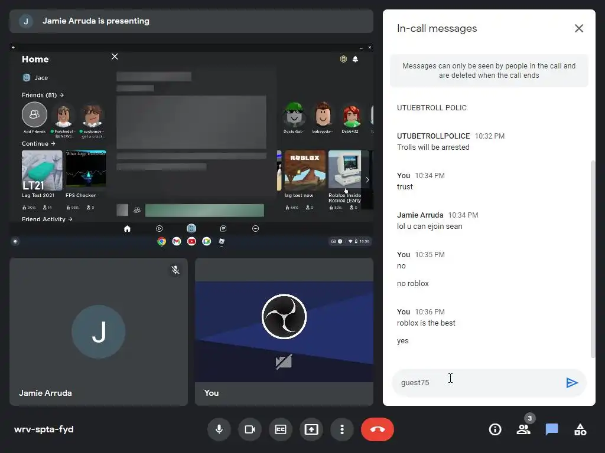The width and height of the screenshot is (605, 453).
Task: Open more options three-dot menu
Action: click(x=342, y=429)
